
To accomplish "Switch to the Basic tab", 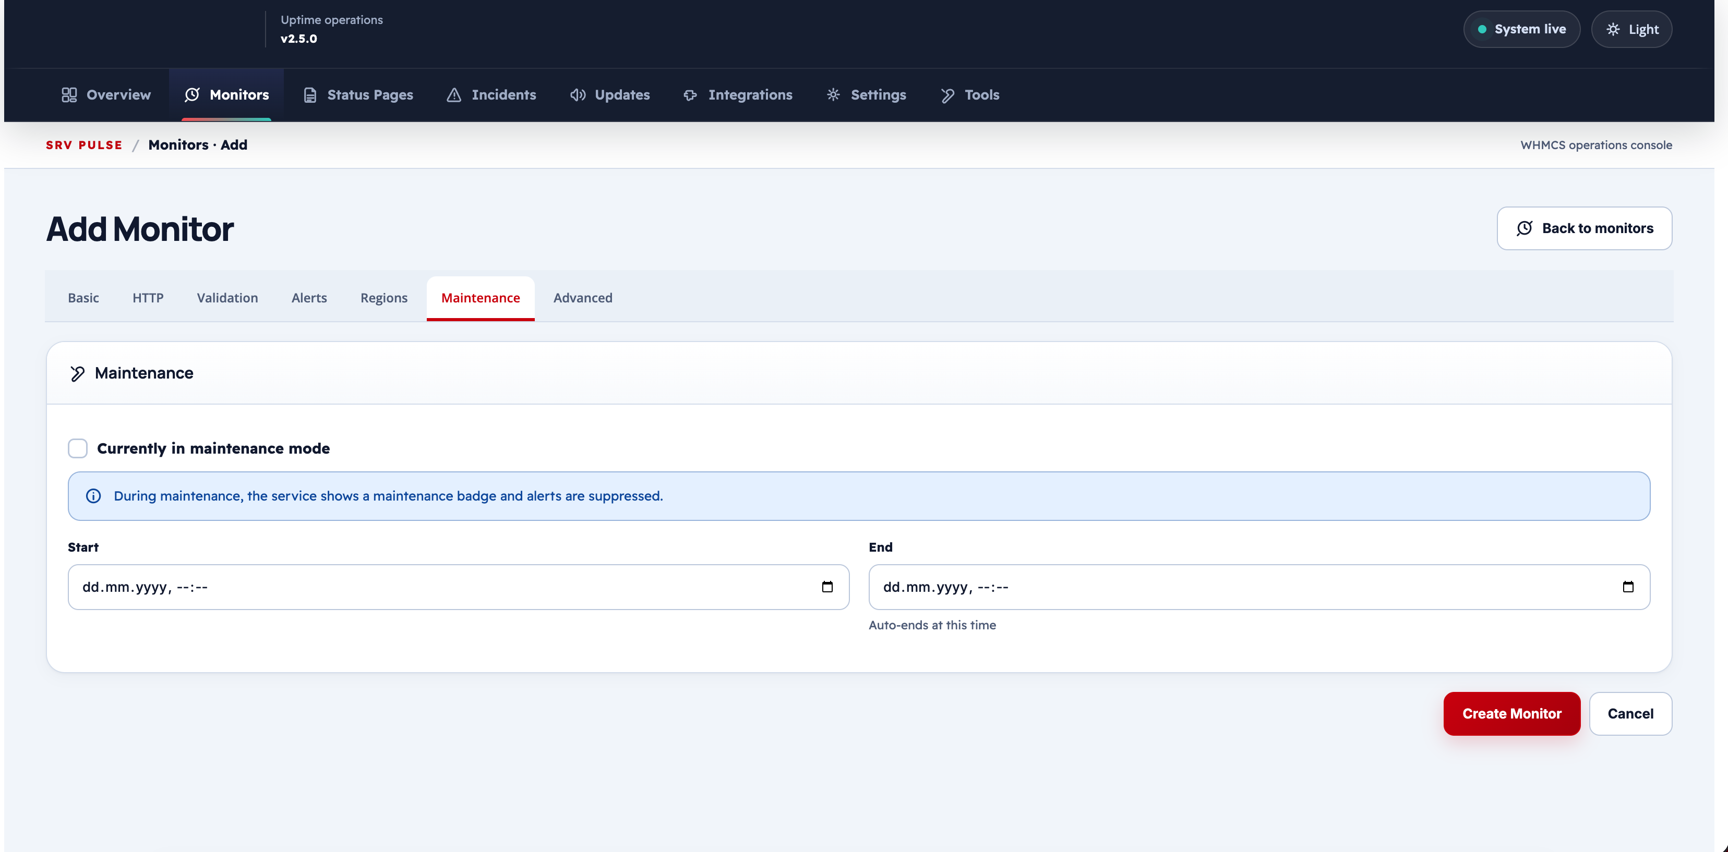I will click(x=83, y=298).
